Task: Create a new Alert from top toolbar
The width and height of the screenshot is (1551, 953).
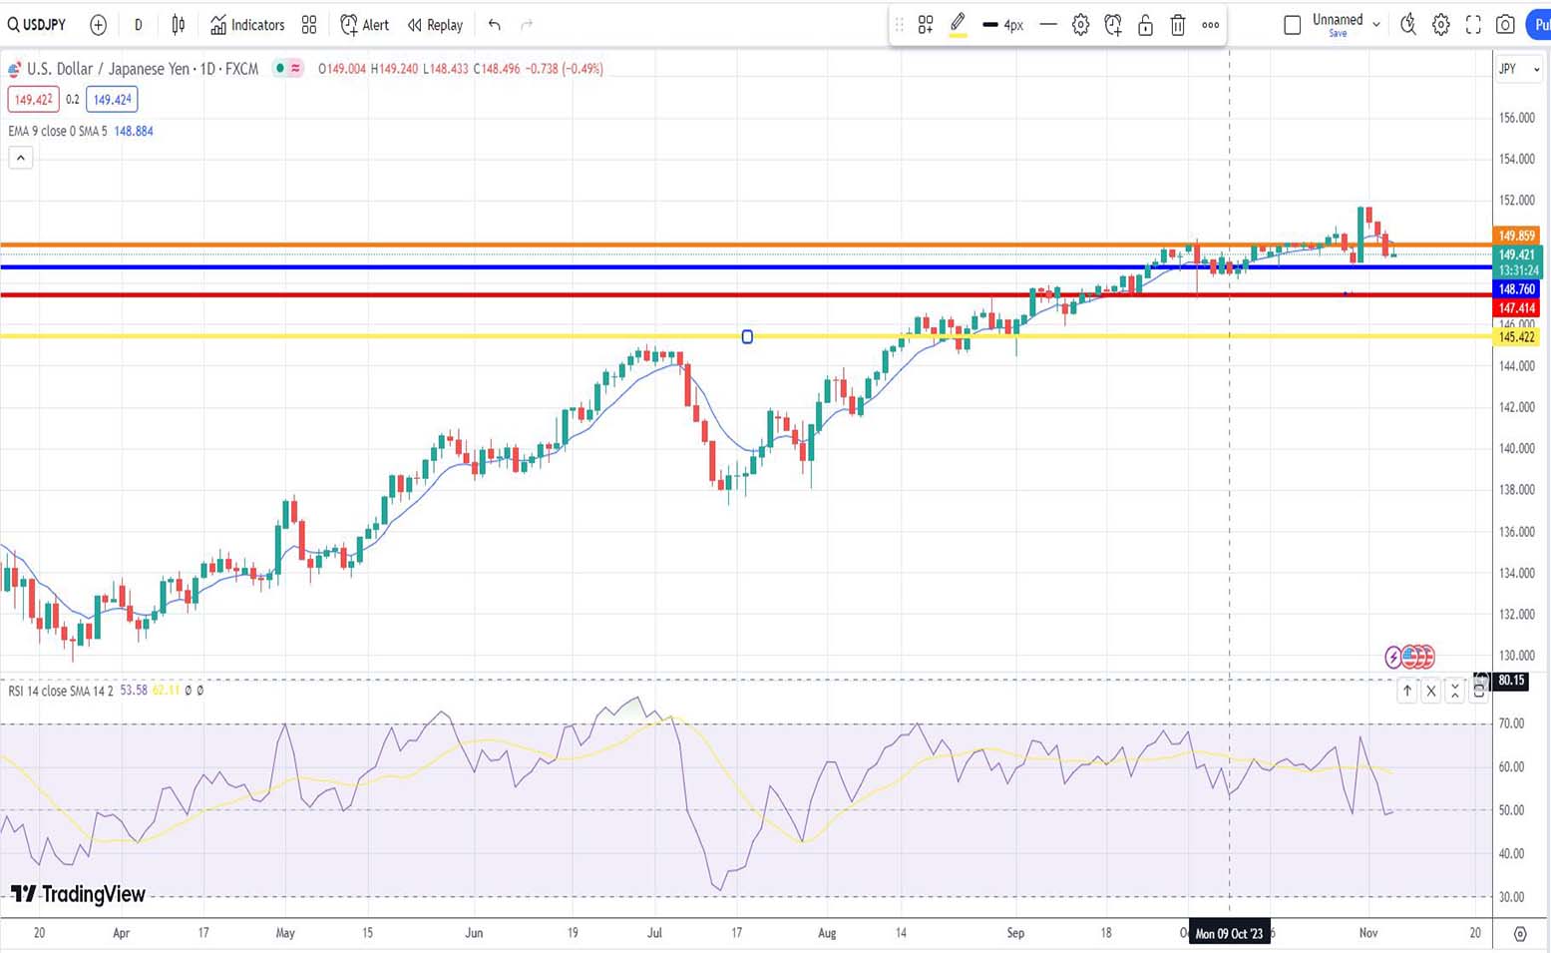Action: (x=364, y=25)
